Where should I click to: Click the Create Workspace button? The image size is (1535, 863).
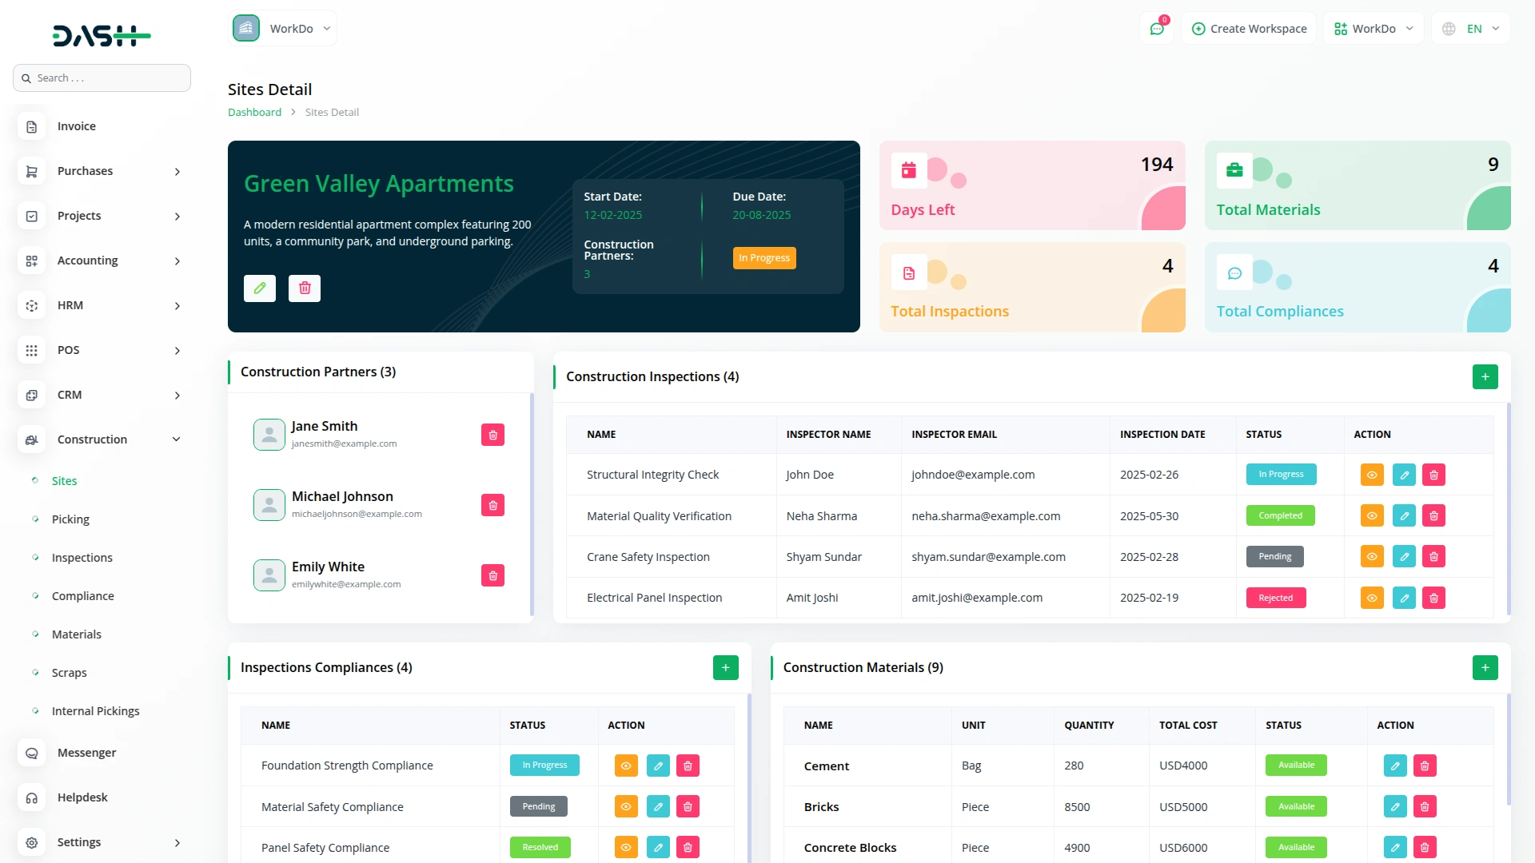[1249, 29]
